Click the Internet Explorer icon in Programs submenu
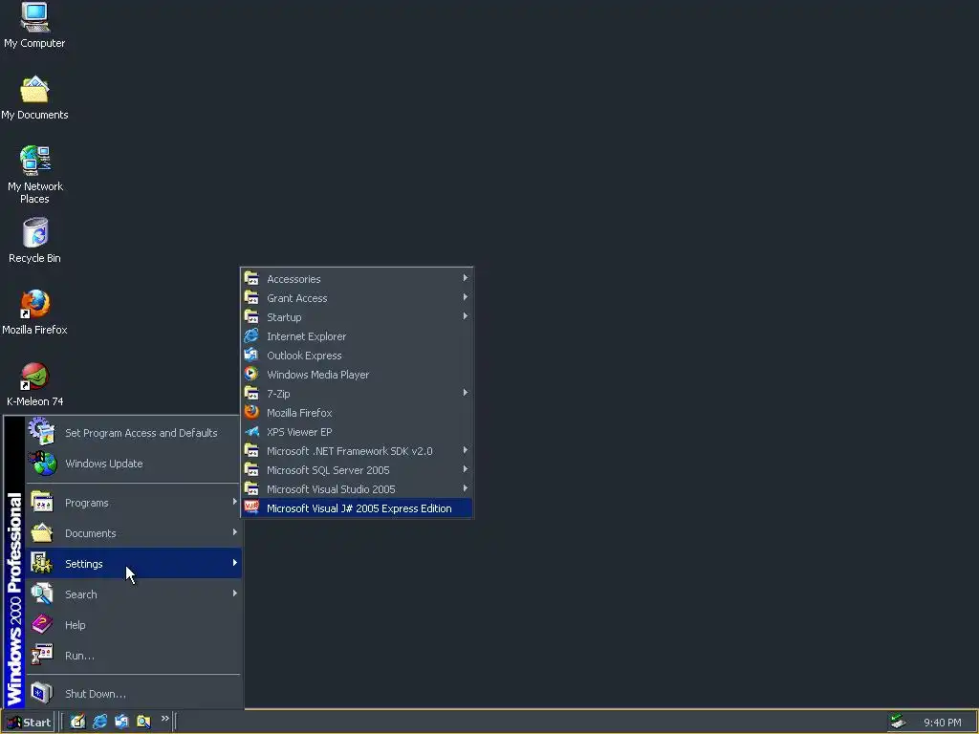 [x=251, y=335]
